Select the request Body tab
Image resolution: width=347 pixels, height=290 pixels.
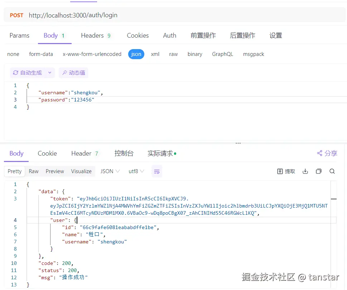54,35
